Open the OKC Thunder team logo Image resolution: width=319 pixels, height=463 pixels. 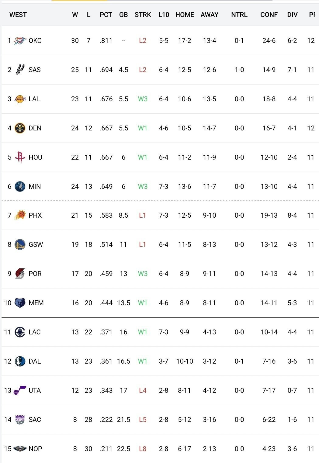coord(20,40)
